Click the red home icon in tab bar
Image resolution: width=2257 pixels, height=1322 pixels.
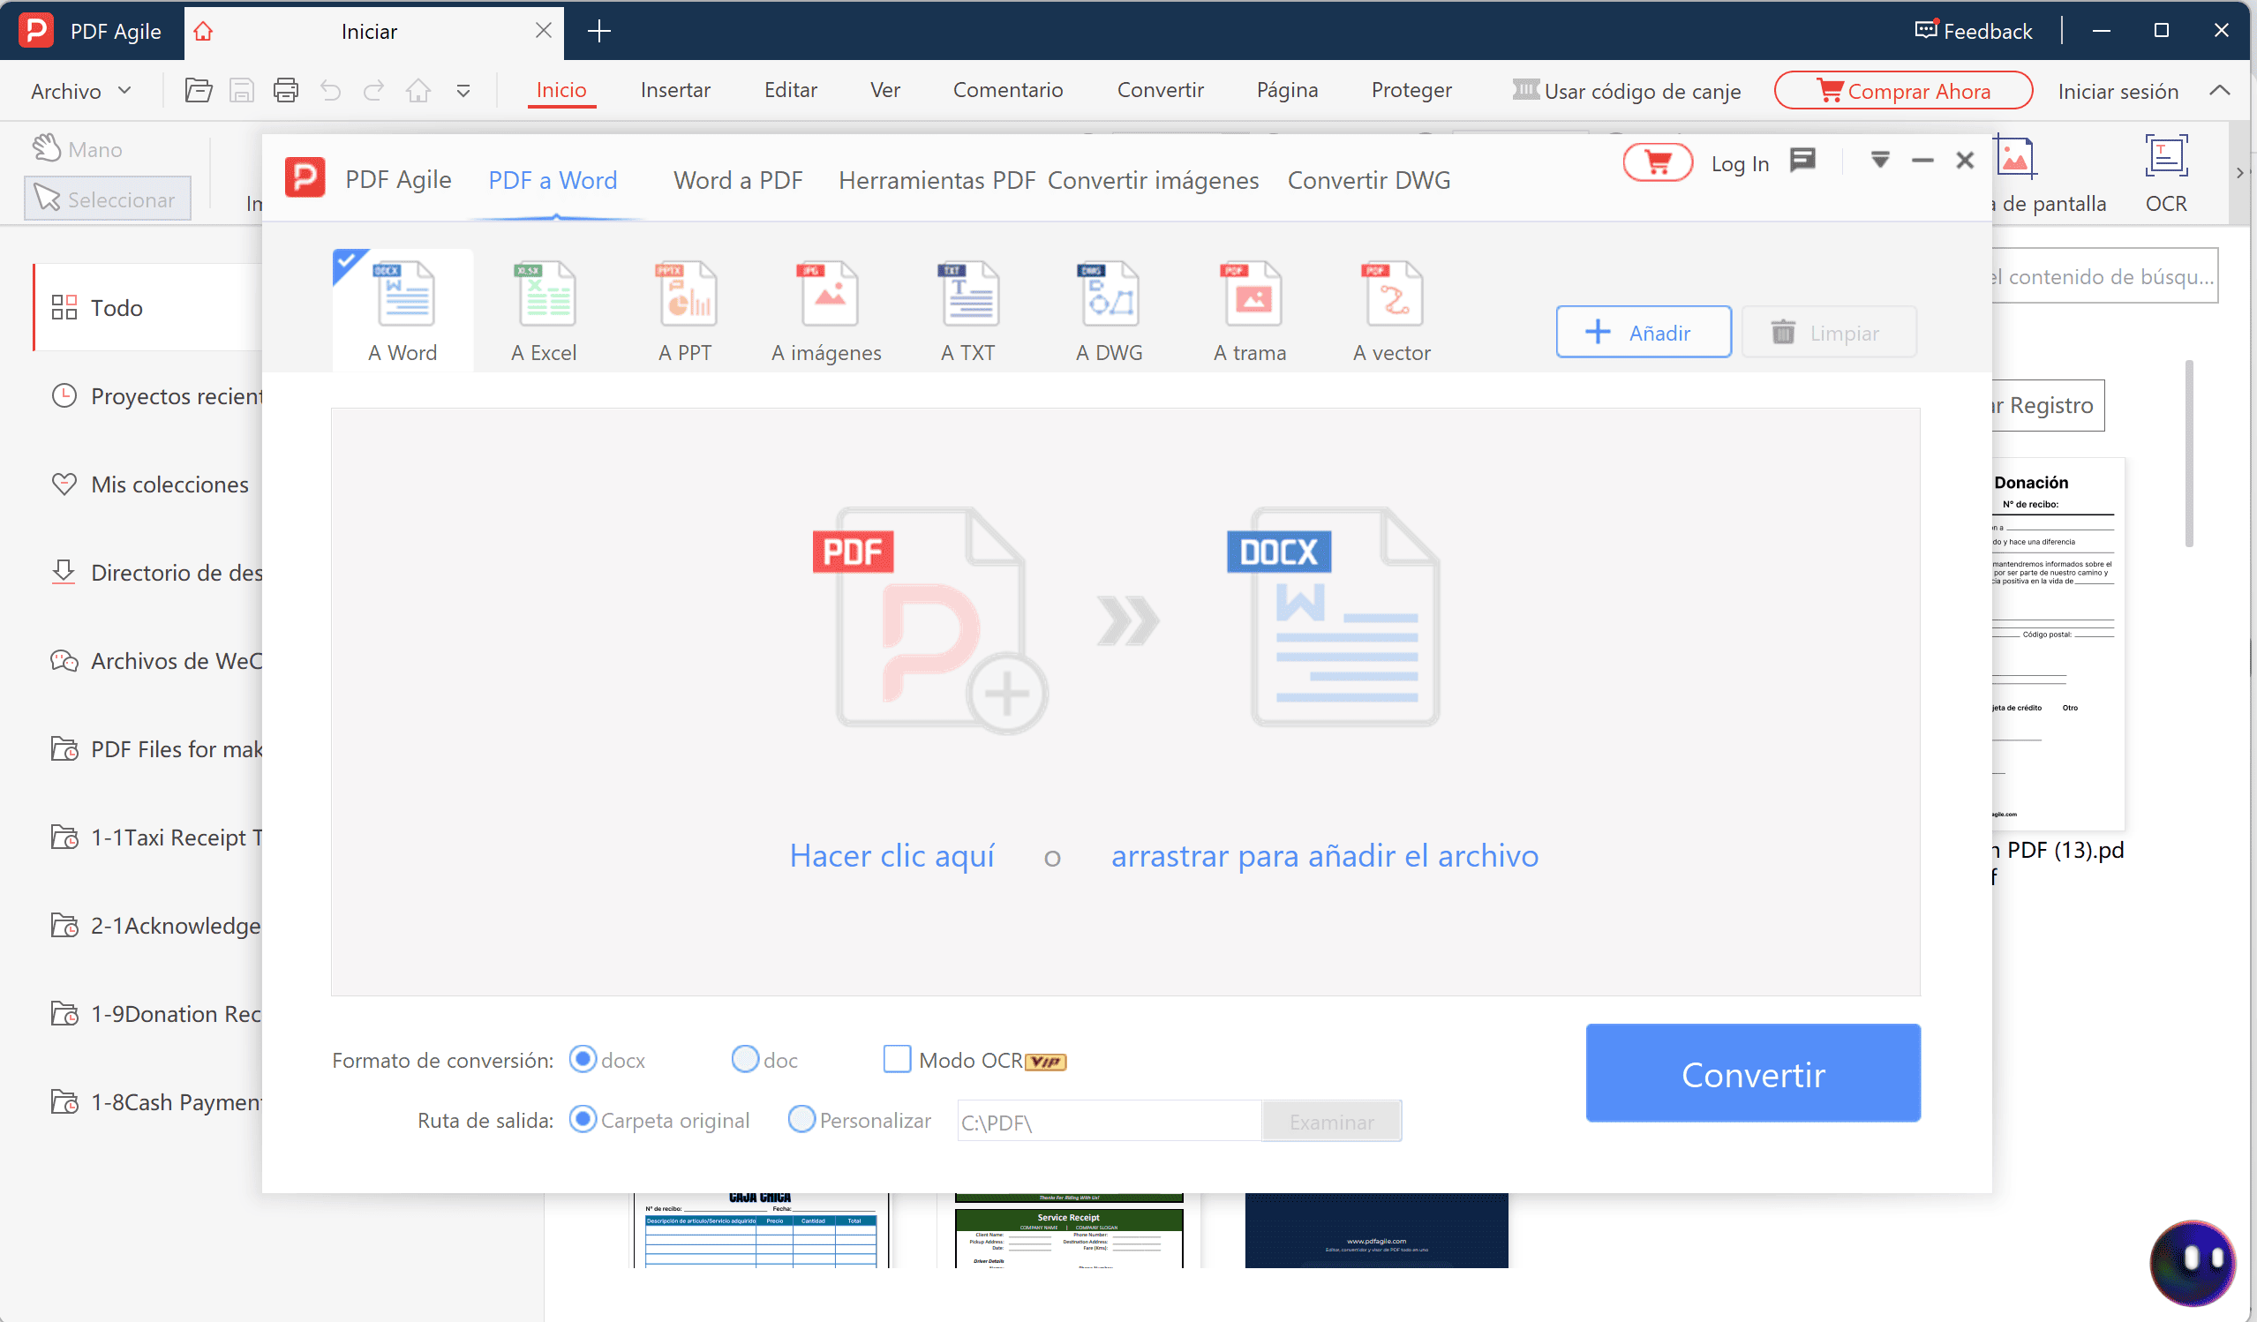coord(203,32)
